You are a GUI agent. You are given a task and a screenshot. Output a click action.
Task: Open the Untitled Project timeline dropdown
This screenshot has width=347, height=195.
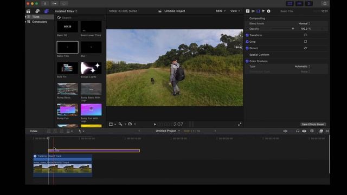pos(168,131)
